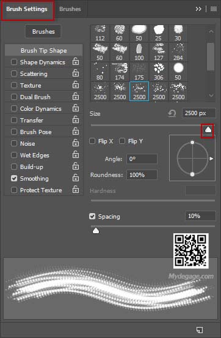221x338 pixels.
Task: Open the panel options hamburger menu
Action: click(x=214, y=9)
